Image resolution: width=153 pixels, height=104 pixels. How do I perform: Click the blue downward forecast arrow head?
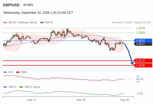pos(132,63)
